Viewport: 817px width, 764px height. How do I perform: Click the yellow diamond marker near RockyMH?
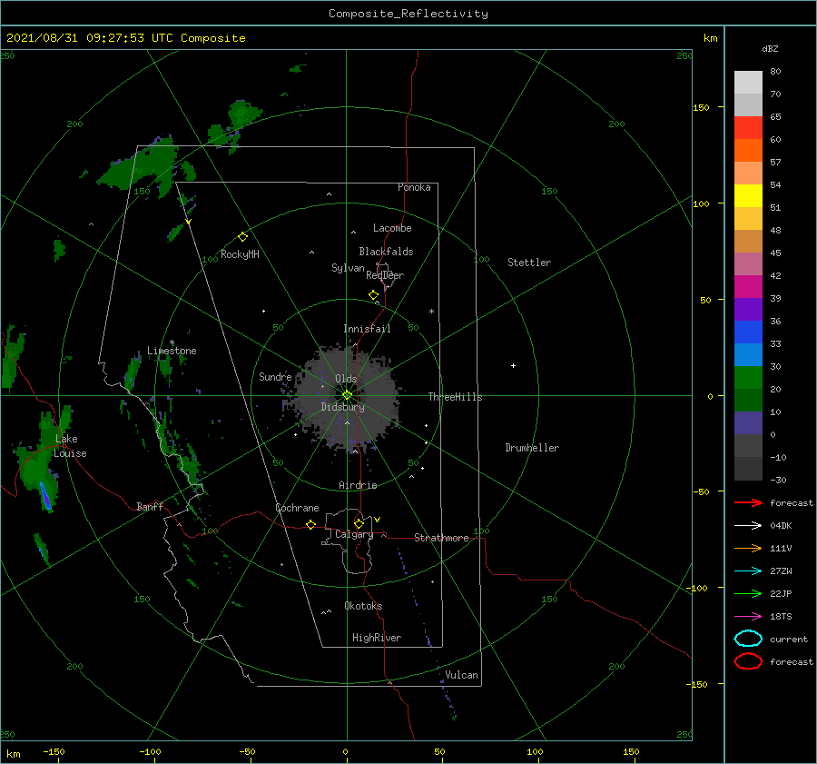242,237
